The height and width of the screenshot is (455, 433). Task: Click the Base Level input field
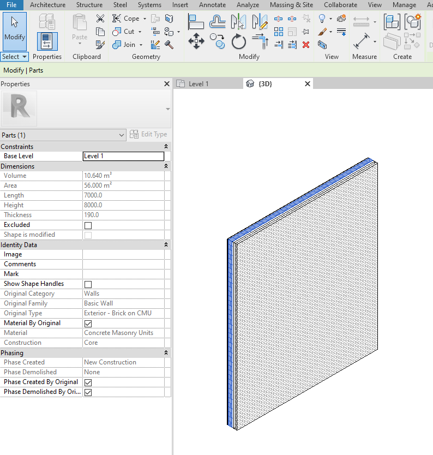[x=123, y=156]
